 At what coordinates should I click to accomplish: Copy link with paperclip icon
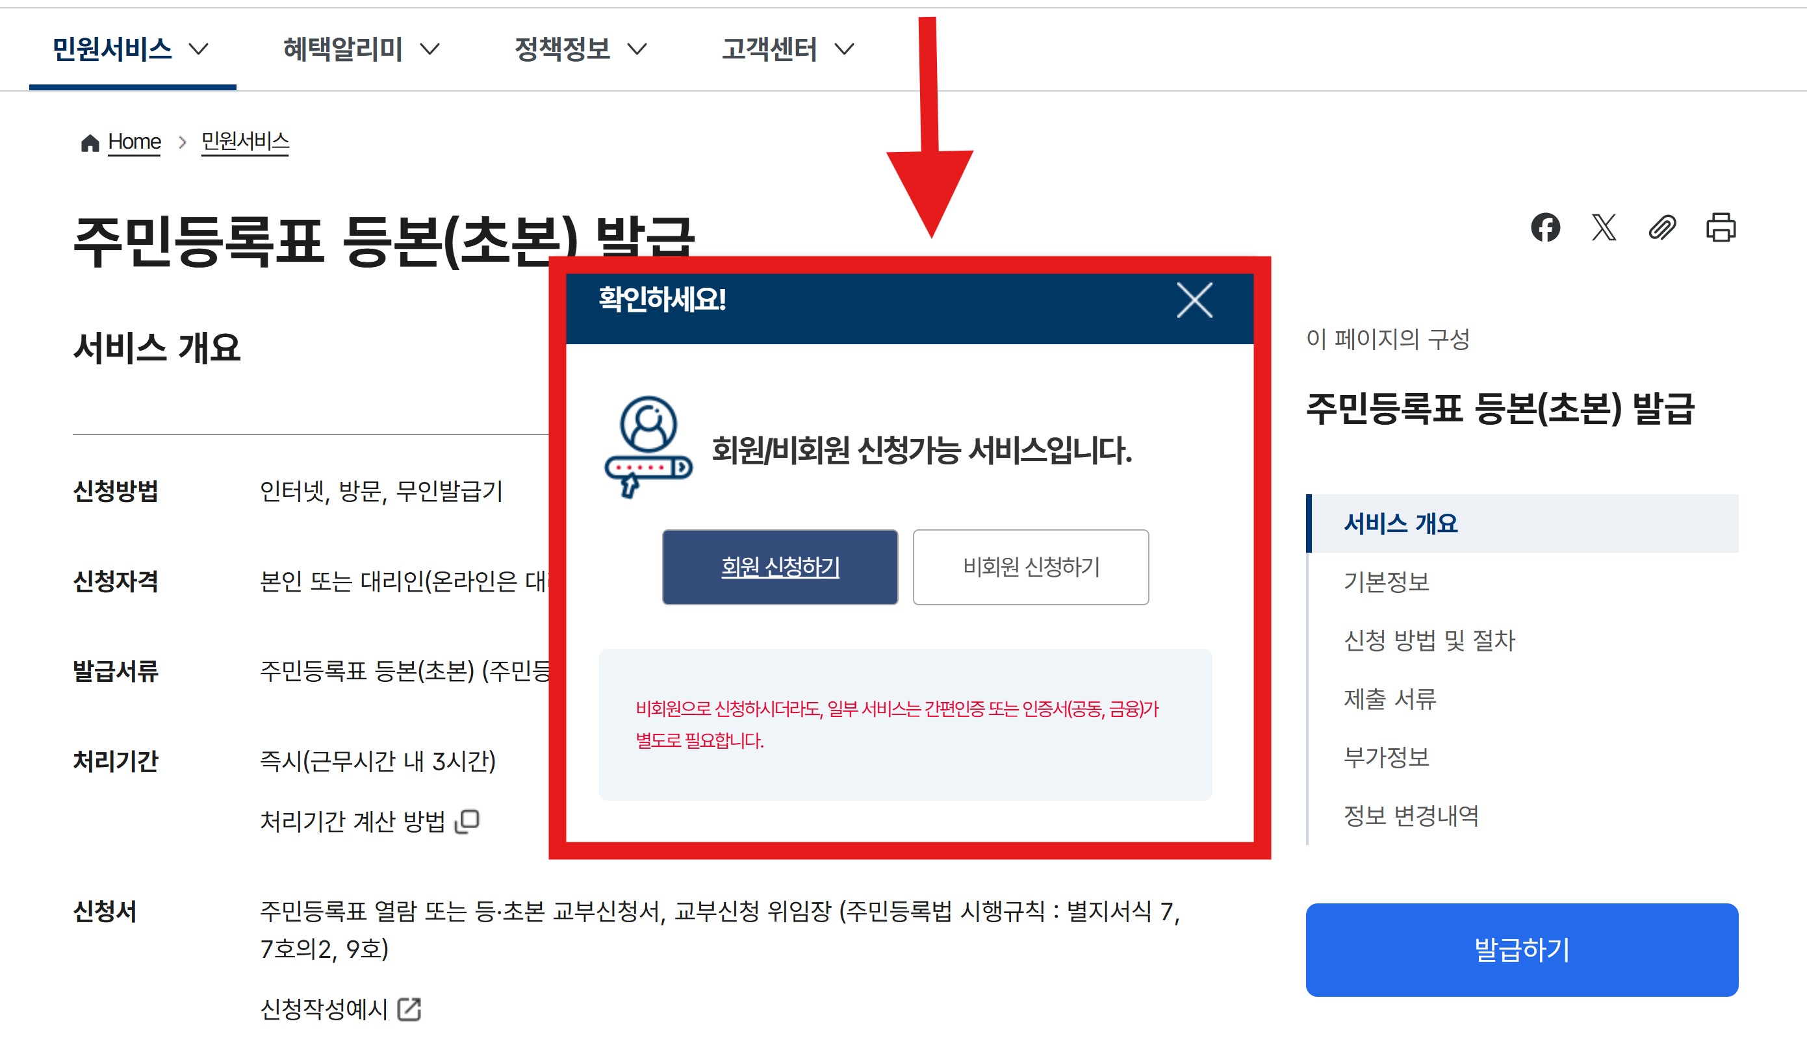1661,228
